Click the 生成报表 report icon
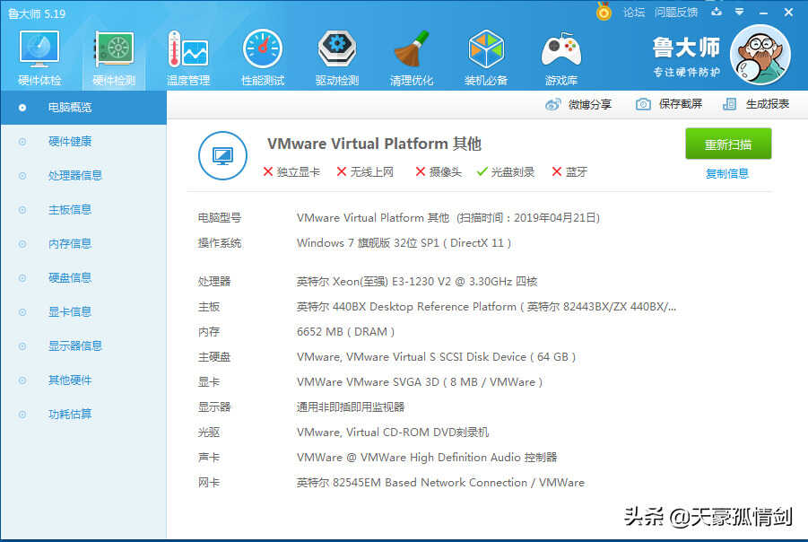This screenshot has width=808, height=542. click(729, 104)
